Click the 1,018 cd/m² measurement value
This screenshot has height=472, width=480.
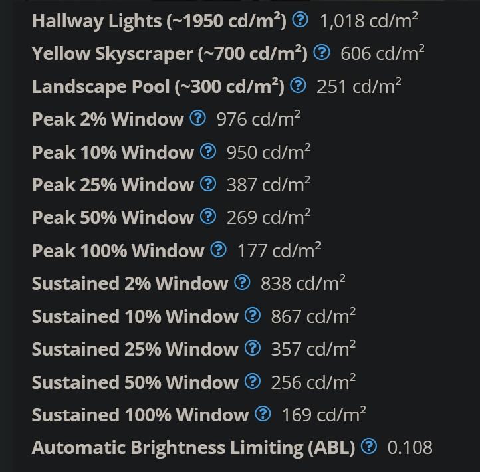tap(368, 21)
